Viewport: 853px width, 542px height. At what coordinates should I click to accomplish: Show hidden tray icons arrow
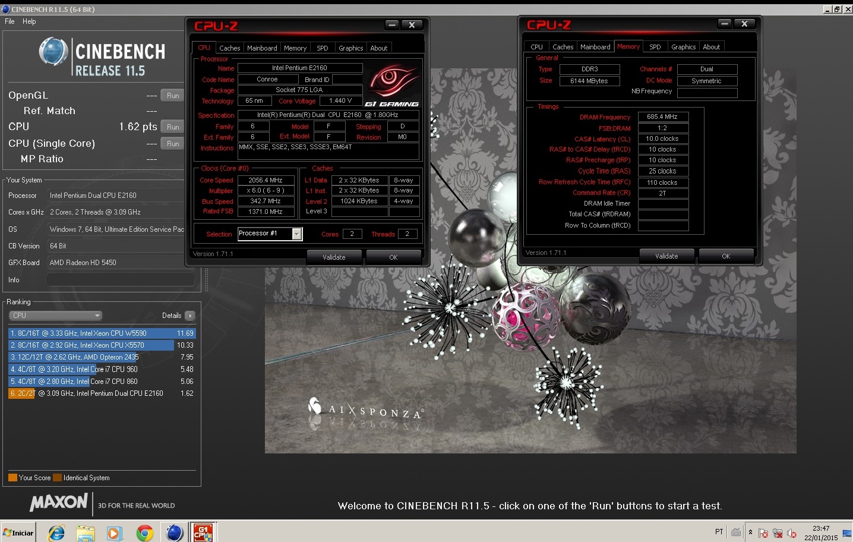pos(750,532)
